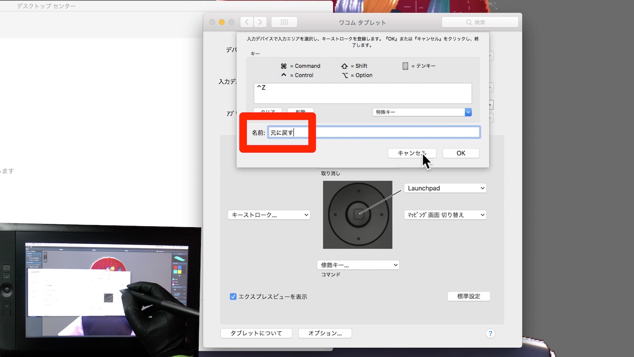Expand the Launchpad dropdown
This screenshot has width=634, height=357.
coord(445,188)
